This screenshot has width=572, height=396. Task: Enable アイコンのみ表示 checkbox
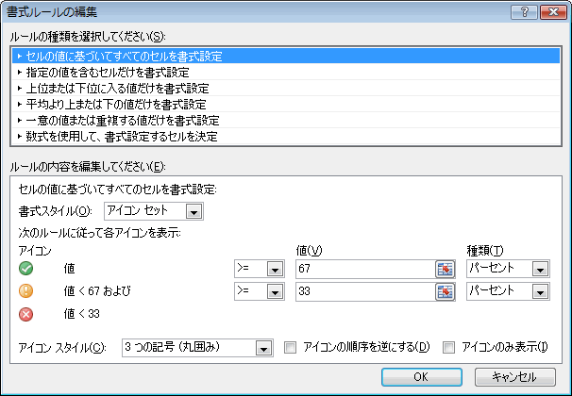(x=448, y=348)
